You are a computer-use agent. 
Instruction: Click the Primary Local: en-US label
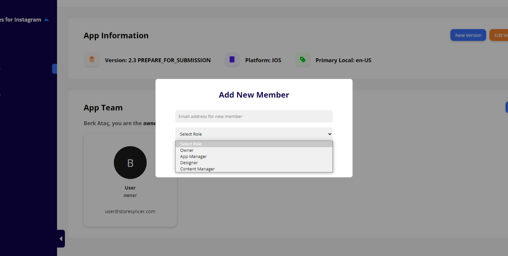[343, 60]
